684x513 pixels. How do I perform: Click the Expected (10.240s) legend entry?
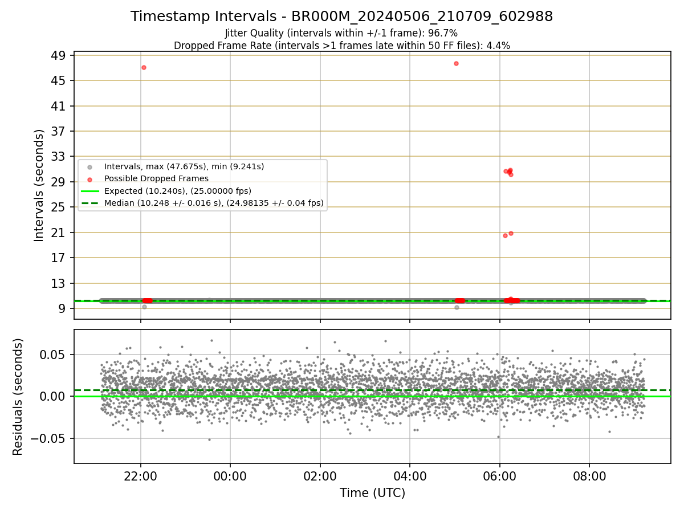(178, 190)
